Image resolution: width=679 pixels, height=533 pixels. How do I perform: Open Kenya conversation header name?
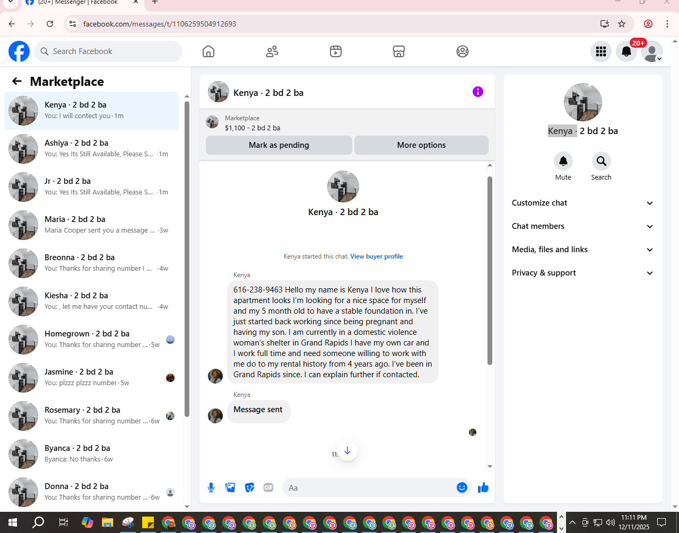pyautogui.click(x=268, y=93)
